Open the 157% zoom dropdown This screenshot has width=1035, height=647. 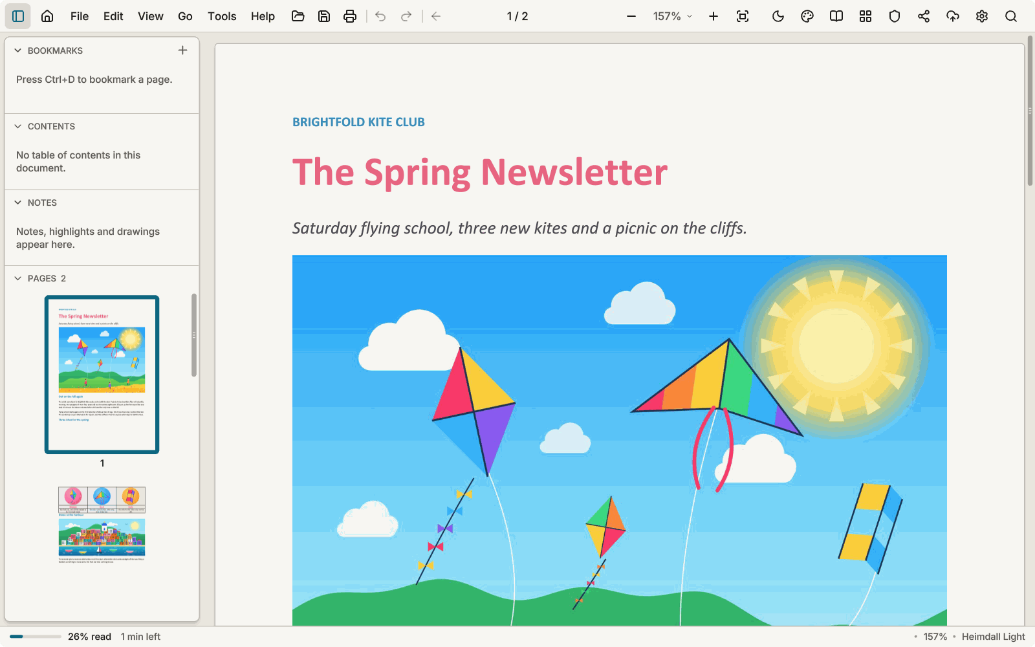pos(673,16)
